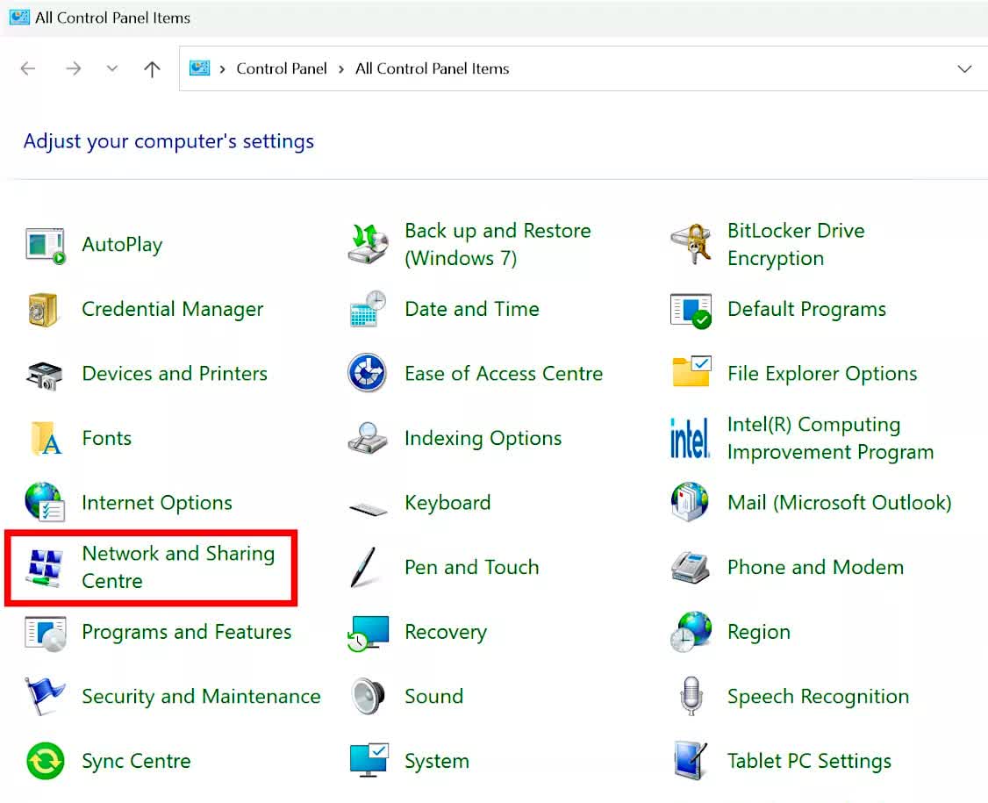This screenshot has height=803, width=988.
Task: Select the Pen and Touch icon
Action: click(x=365, y=567)
